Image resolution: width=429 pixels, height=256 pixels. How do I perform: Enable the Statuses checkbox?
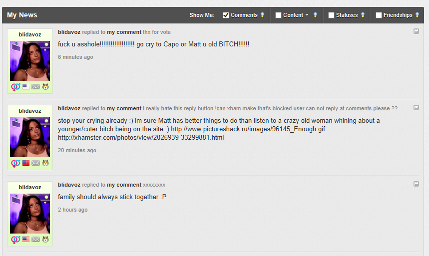331,15
